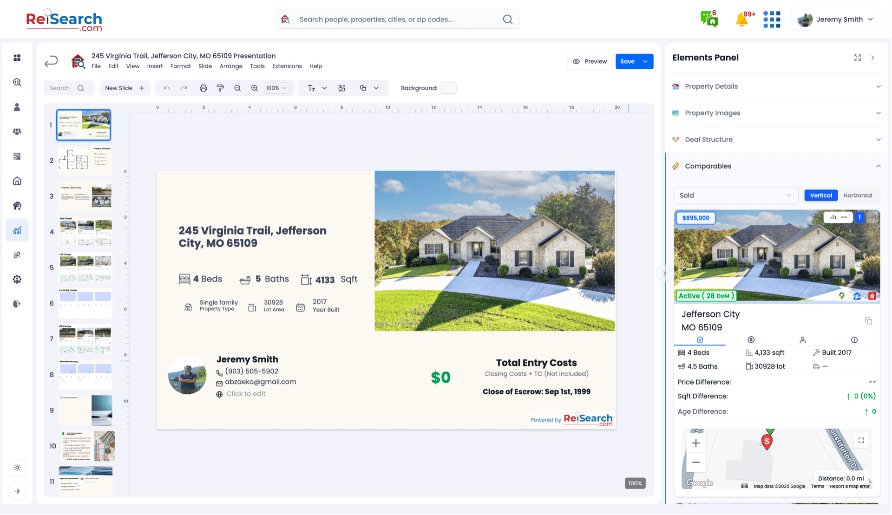Open the Insert menu
Screen dimensions: 892x515
click(155, 66)
